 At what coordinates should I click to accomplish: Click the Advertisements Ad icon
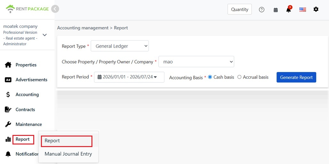[x=8, y=80]
